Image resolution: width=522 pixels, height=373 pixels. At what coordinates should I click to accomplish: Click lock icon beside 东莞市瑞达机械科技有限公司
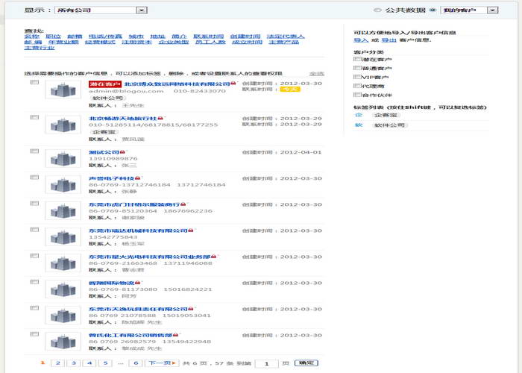[x=191, y=231]
